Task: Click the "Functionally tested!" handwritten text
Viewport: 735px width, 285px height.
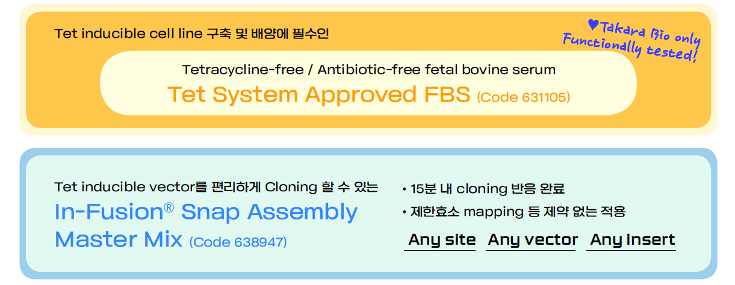Action: click(630, 49)
